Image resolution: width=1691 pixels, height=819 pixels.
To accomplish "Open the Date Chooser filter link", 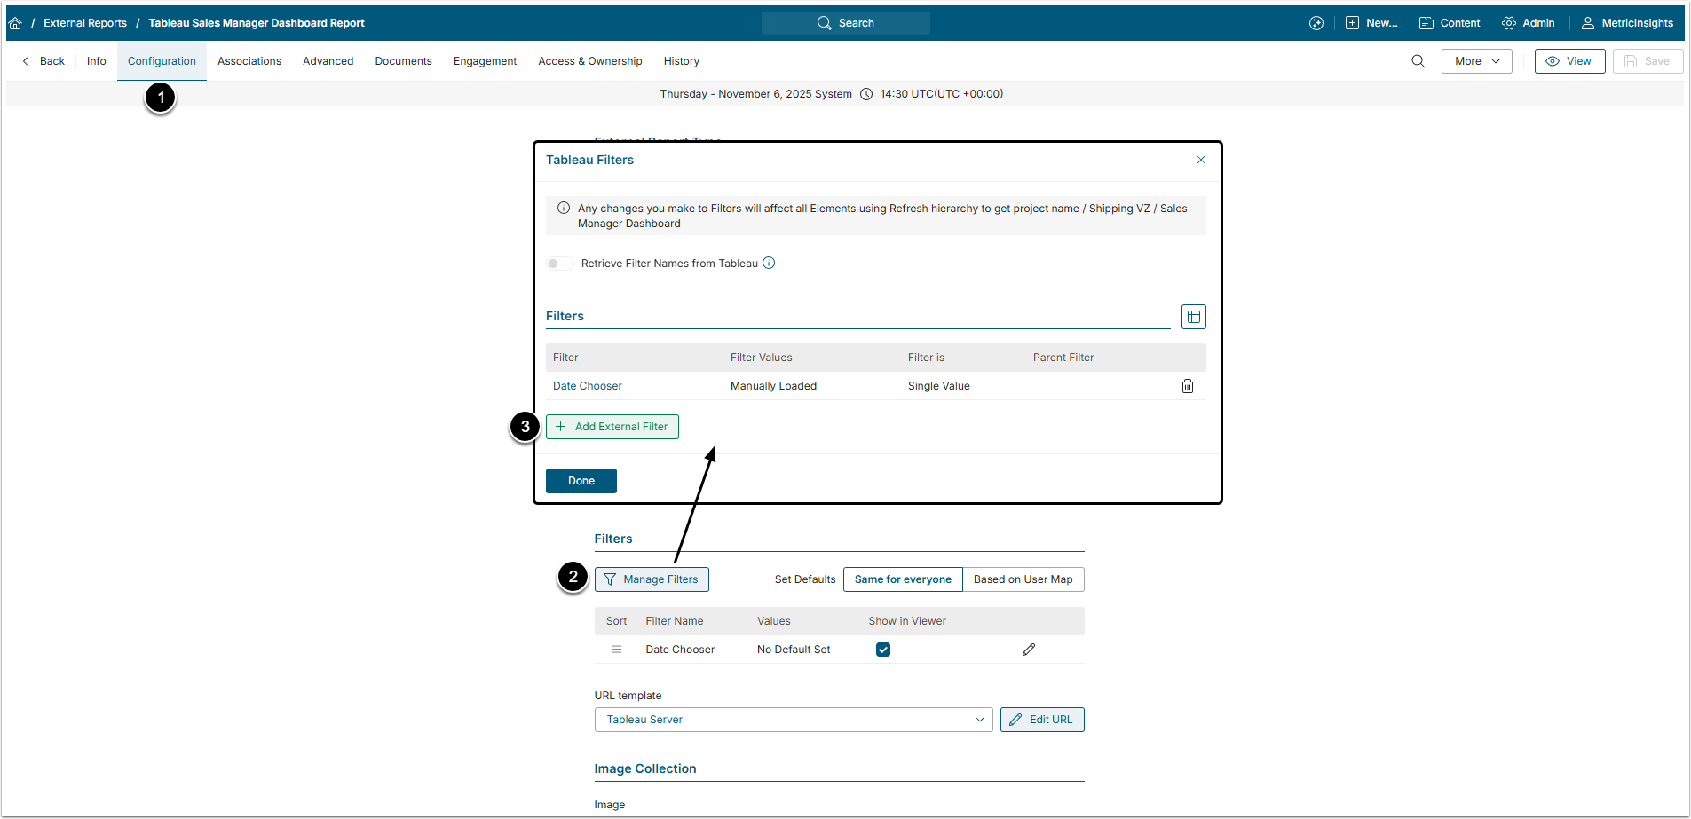I will [587, 386].
